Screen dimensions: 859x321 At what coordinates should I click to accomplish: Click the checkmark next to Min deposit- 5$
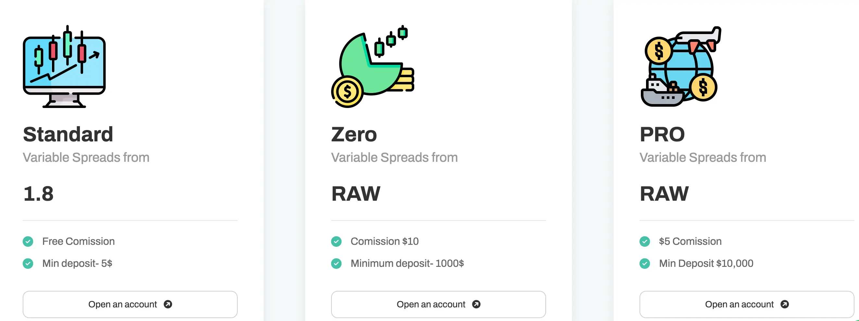click(28, 263)
